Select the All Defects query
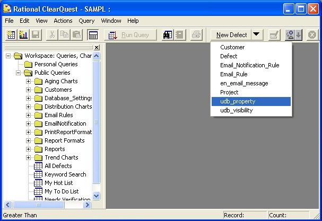 (x=58, y=166)
